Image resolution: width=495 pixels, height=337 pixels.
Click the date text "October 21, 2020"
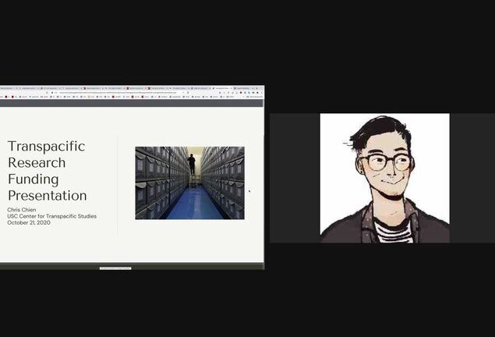(x=28, y=222)
